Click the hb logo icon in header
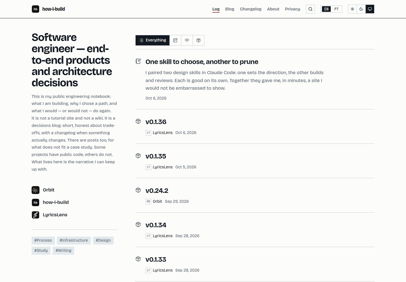This screenshot has height=282, width=406. point(36,9)
